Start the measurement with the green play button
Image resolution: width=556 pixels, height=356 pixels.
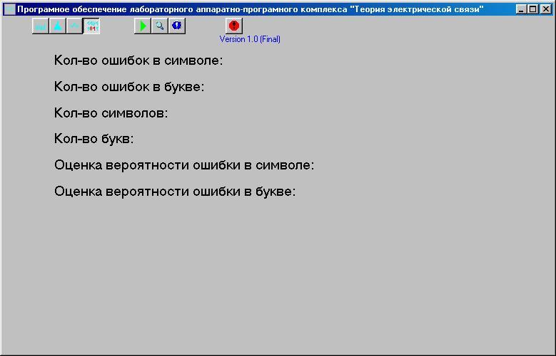(143, 26)
